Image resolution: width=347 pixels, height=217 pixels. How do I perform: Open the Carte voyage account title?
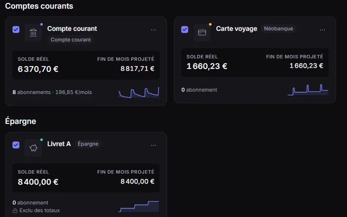pyautogui.click(x=236, y=28)
